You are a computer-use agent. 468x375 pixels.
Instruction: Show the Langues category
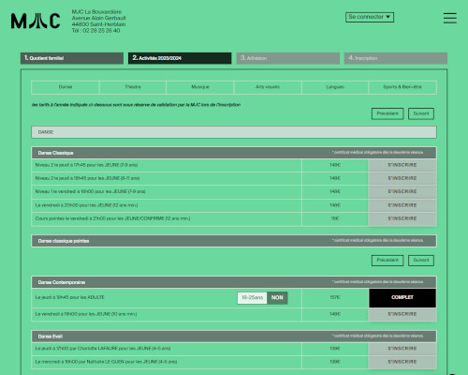(335, 87)
